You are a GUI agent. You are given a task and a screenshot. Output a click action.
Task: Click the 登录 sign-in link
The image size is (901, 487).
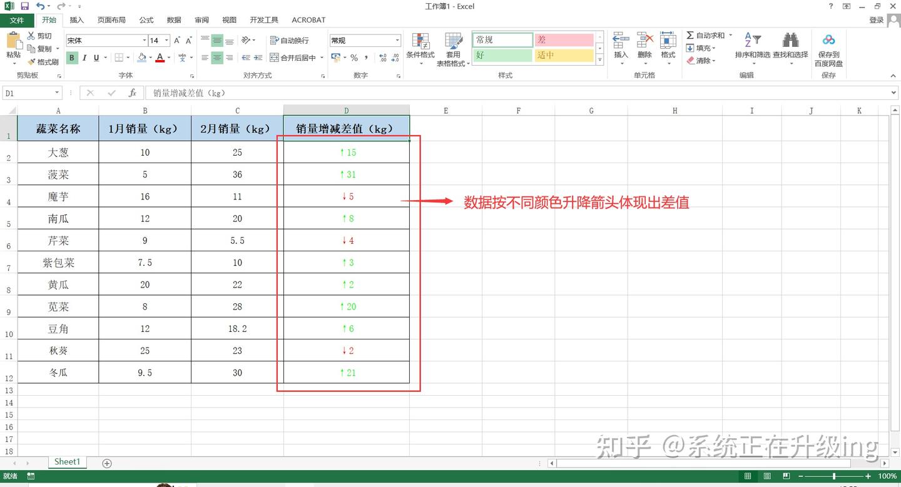coord(877,19)
